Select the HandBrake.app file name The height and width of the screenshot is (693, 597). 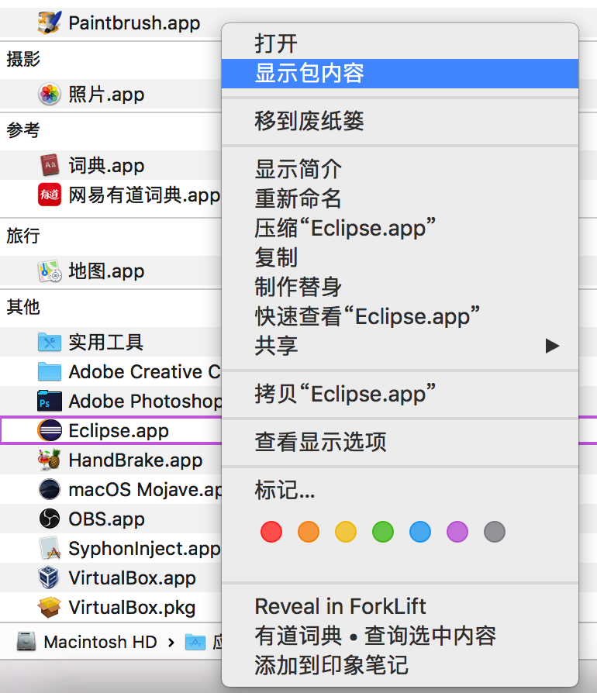point(136,460)
